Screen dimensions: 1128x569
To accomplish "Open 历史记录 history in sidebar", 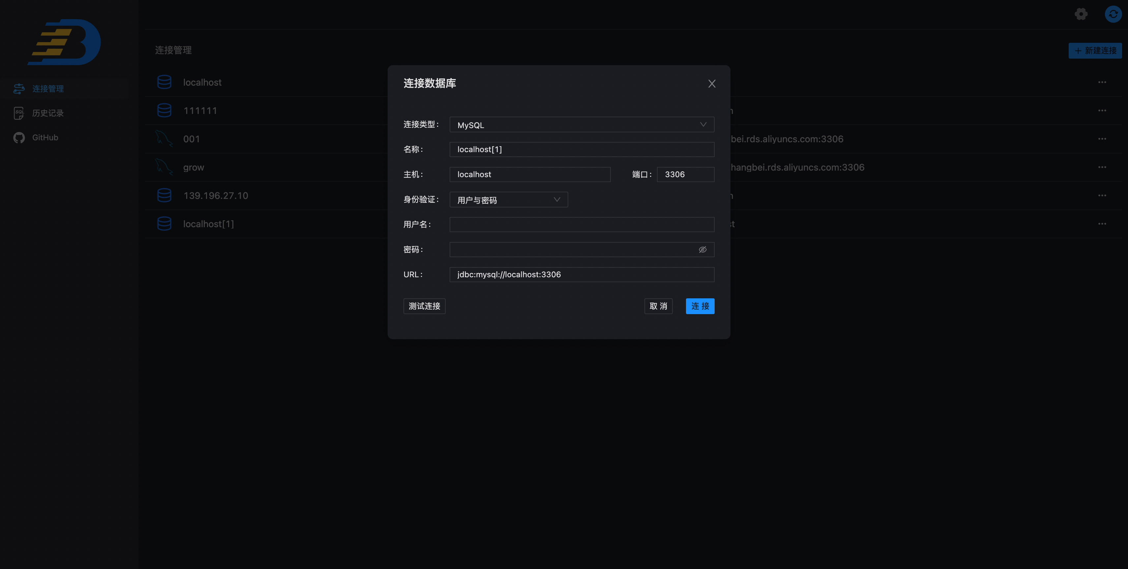I will pos(48,113).
